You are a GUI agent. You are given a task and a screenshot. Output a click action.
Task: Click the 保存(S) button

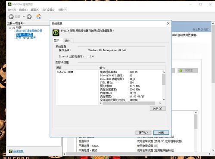(x=143, y=133)
